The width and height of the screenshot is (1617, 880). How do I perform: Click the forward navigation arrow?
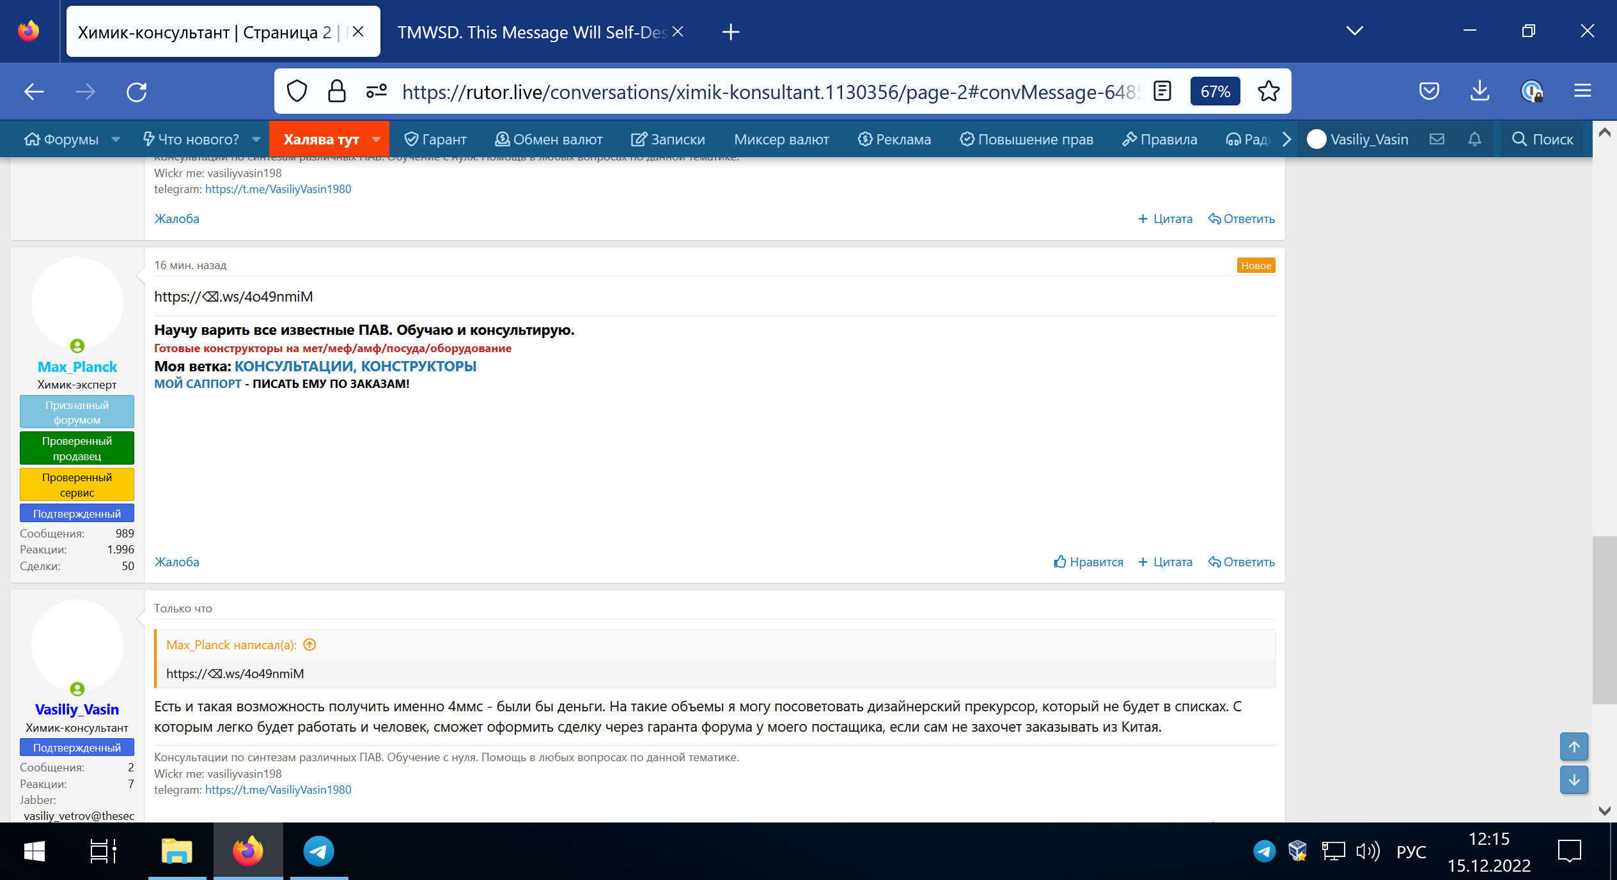[x=85, y=91]
